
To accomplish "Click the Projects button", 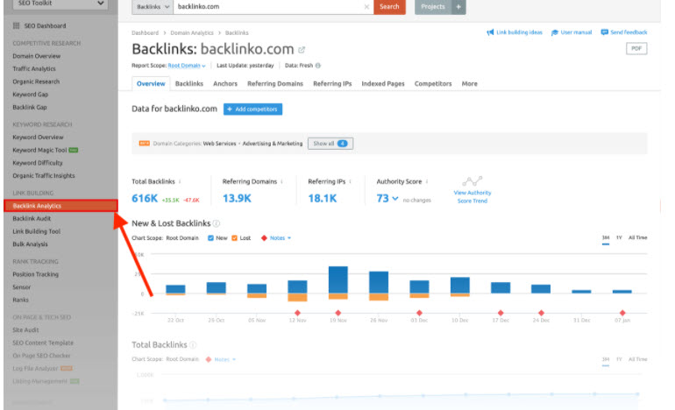I will (x=433, y=7).
